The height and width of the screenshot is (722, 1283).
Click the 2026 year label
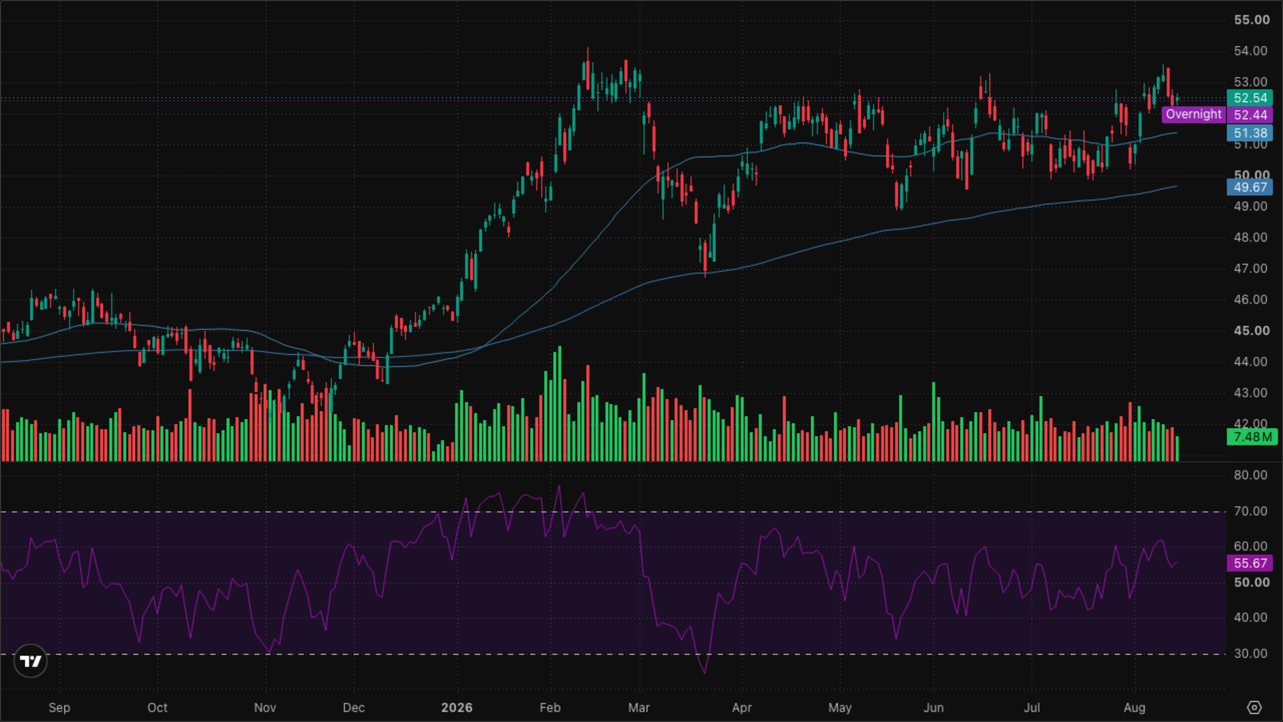(457, 707)
